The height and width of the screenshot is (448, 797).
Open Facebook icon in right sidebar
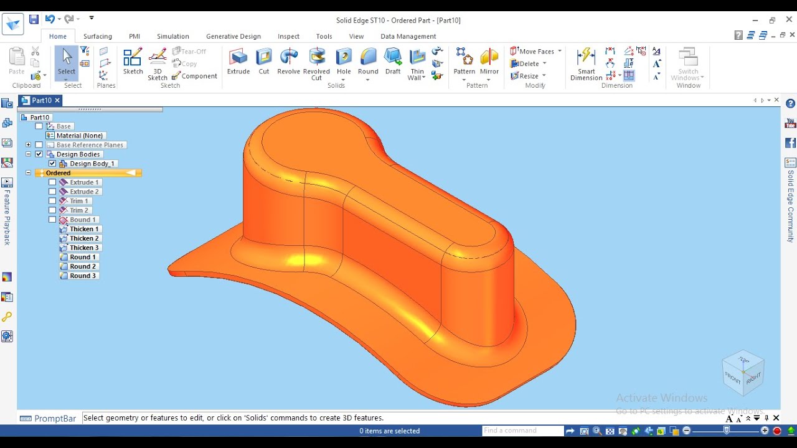(x=790, y=143)
